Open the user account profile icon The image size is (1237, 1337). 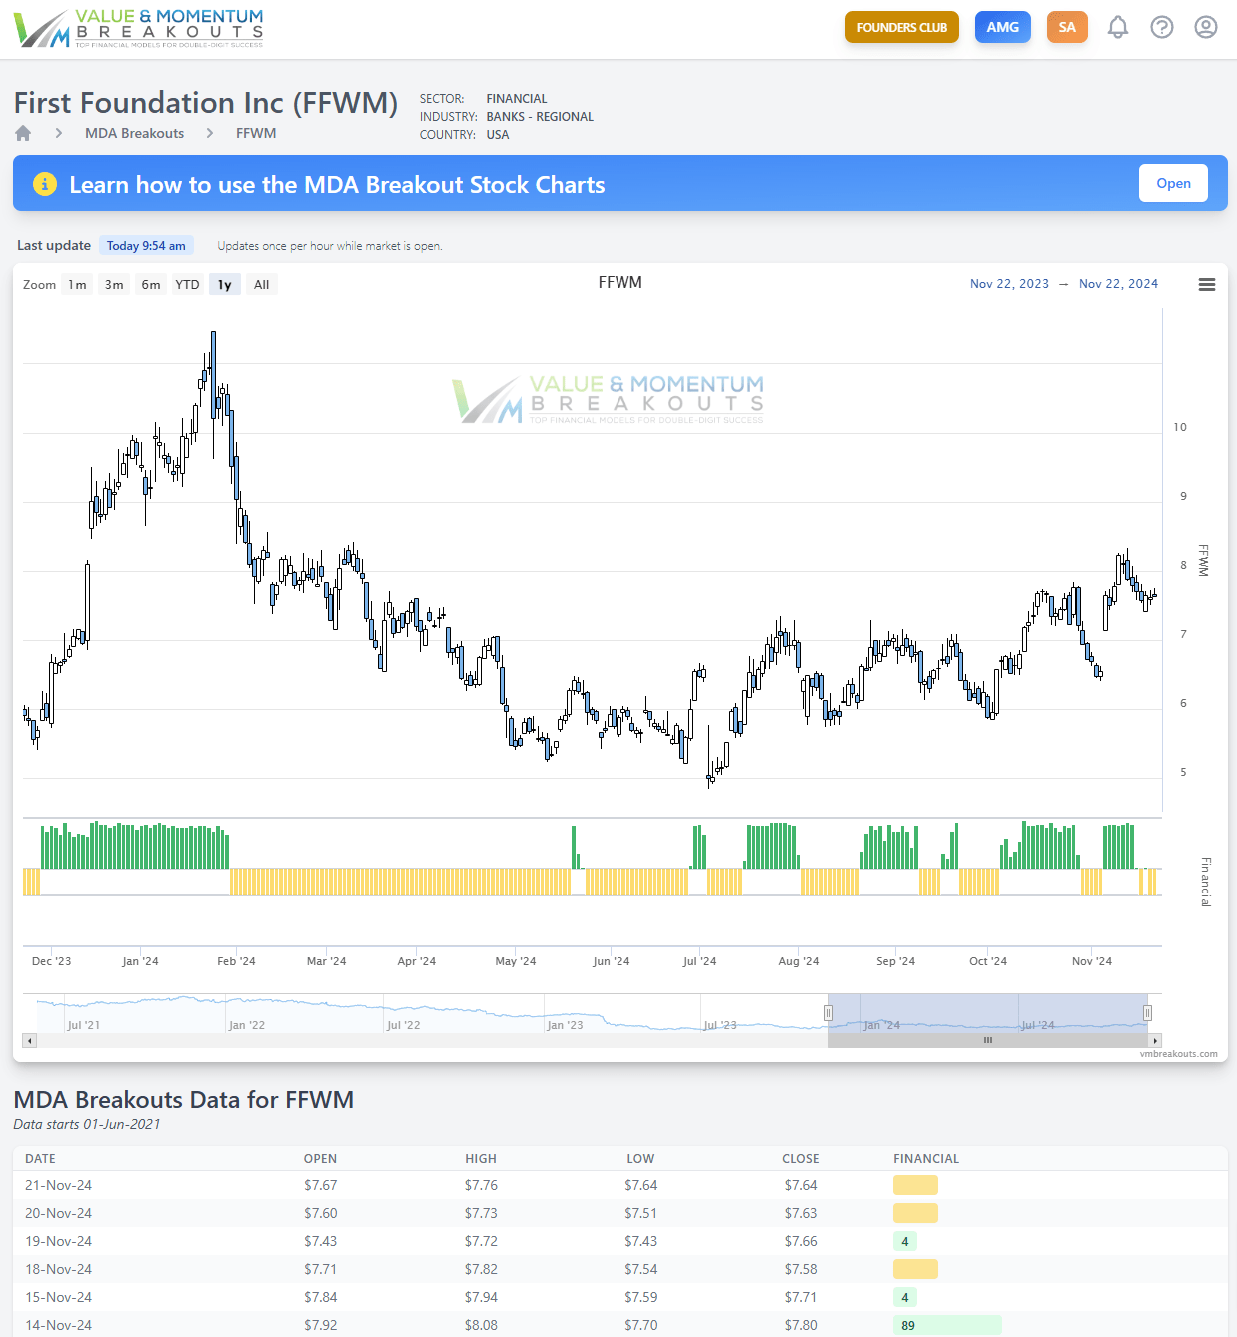tap(1206, 27)
